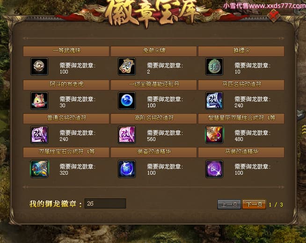Click the 上一页 previous page button
This screenshot has width=306, height=243.
tap(229, 204)
